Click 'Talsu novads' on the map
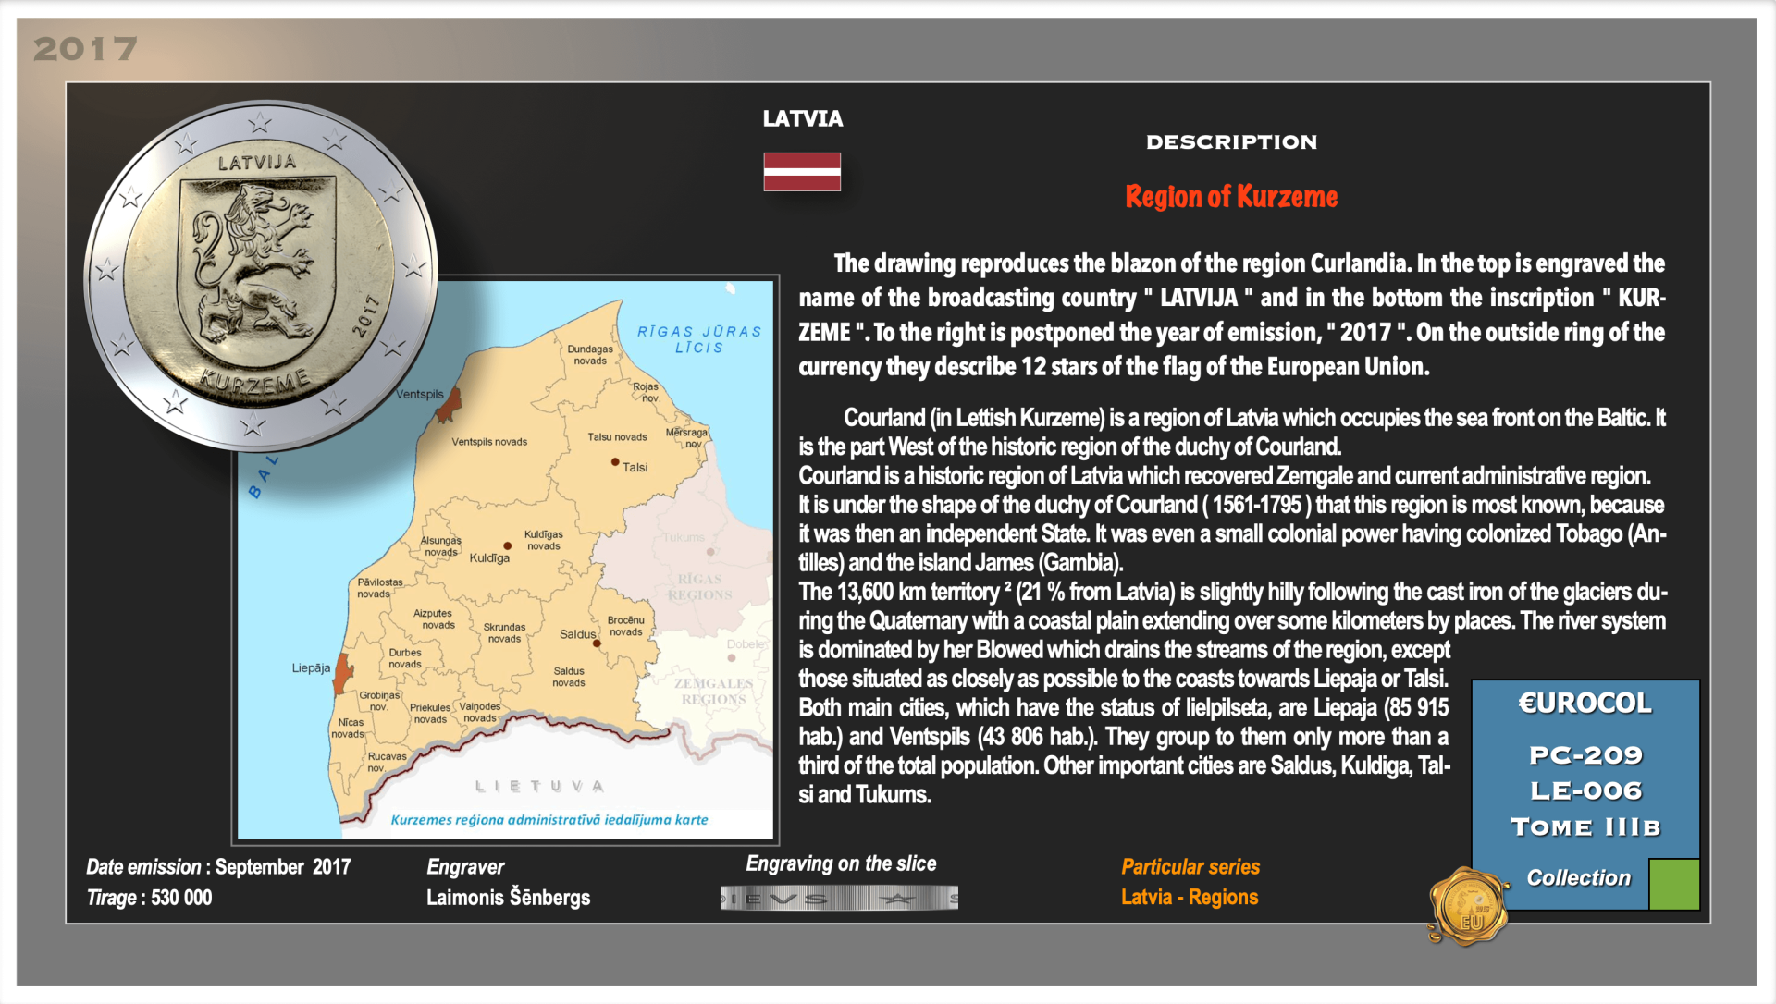 [617, 437]
